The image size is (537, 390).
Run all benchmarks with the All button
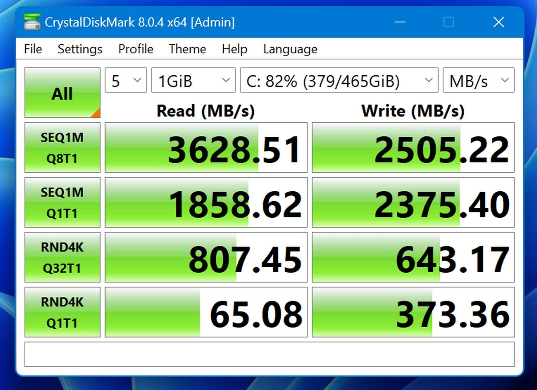62,93
